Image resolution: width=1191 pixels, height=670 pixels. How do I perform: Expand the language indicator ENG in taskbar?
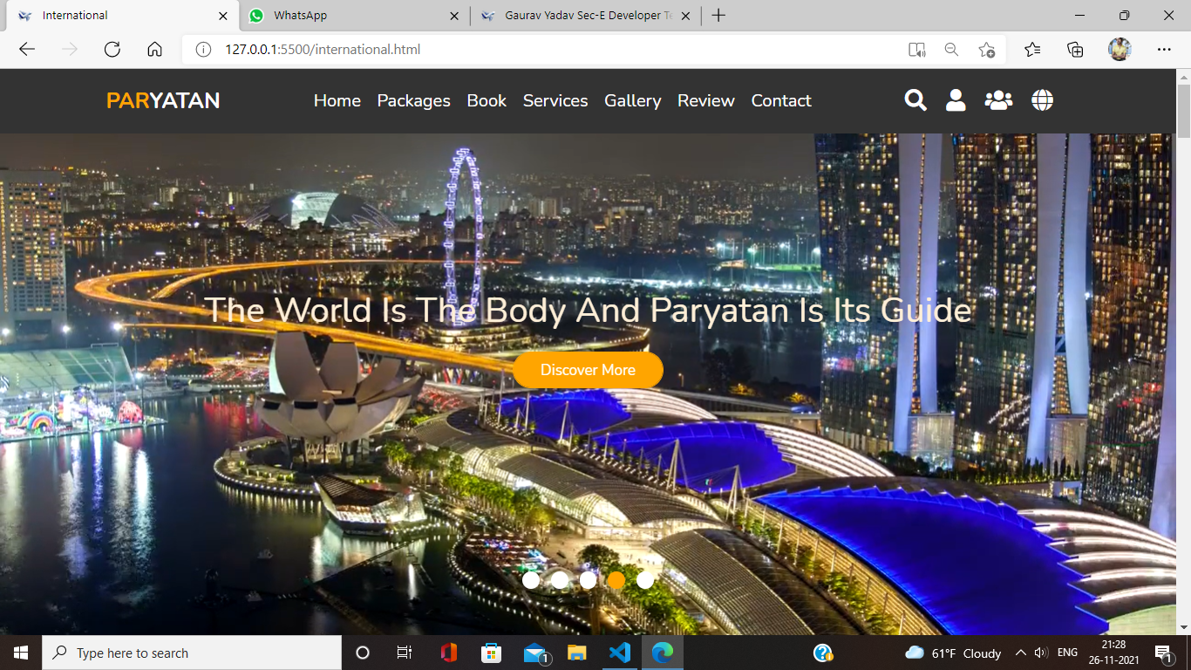coord(1067,652)
